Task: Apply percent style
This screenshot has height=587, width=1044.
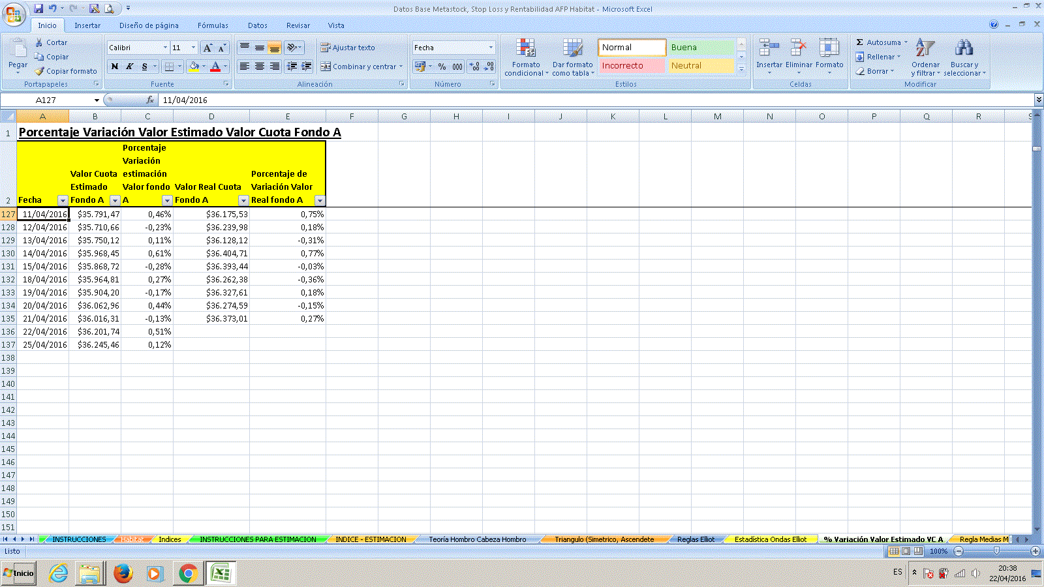Action: (x=442, y=67)
